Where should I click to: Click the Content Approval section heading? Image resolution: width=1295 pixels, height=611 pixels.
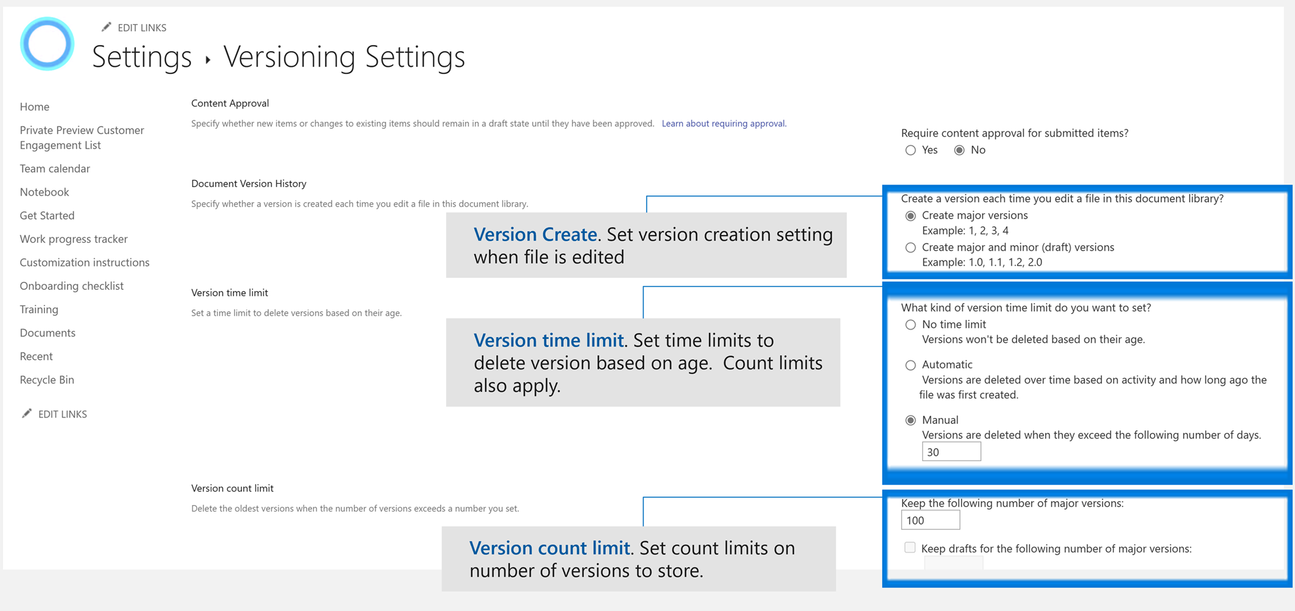tap(230, 103)
